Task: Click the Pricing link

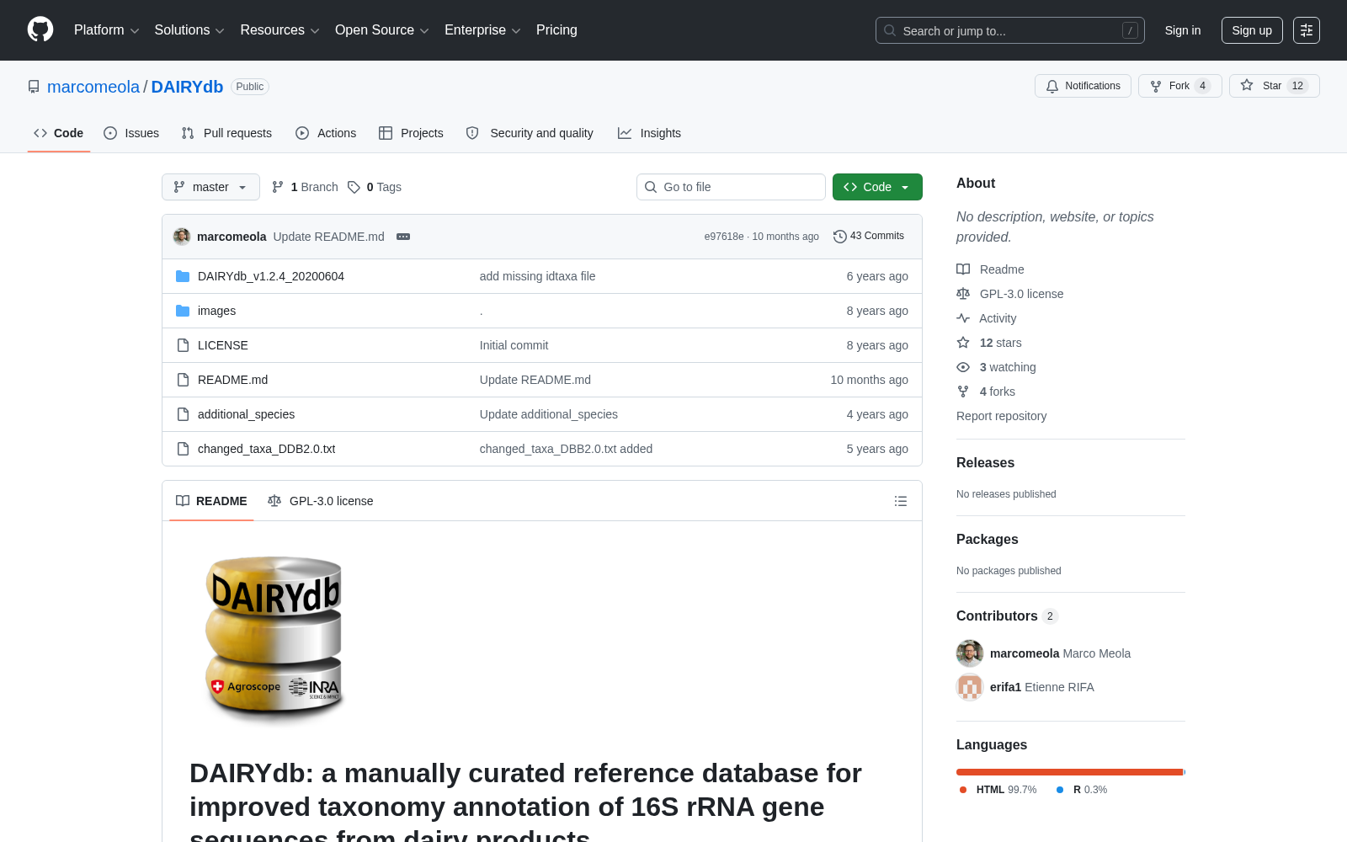Action: tap(556, 30)
